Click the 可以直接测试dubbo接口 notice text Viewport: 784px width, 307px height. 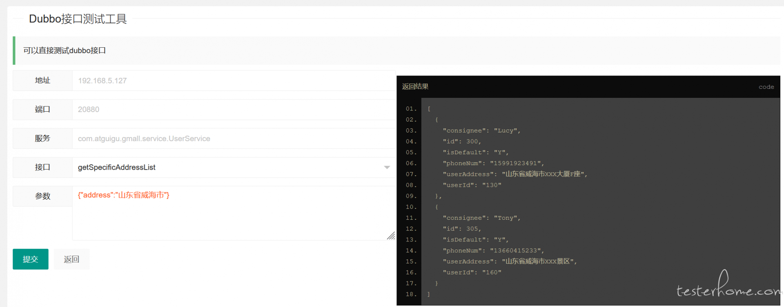(x=65, y=51)
